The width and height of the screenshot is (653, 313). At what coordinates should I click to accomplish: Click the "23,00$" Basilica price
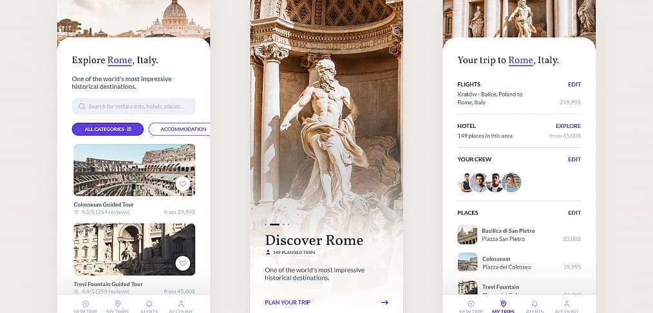[x=572, y=239]
